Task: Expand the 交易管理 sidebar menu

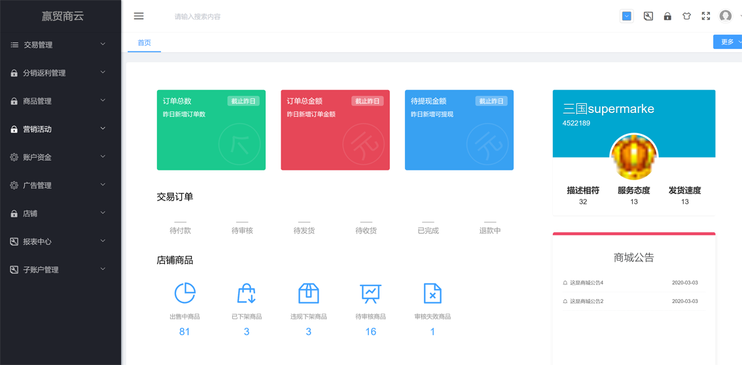Action: [61, 45]
